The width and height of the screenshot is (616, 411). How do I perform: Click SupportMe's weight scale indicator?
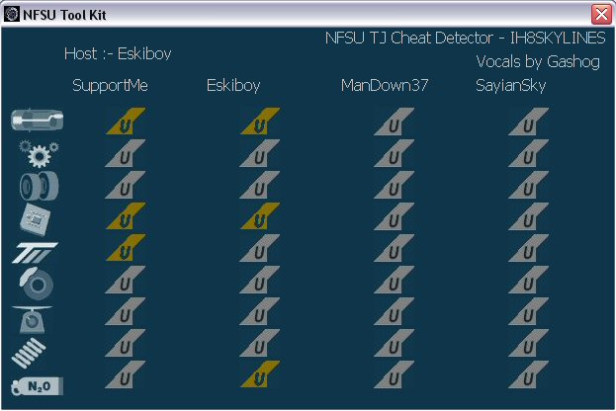point(126,311)
